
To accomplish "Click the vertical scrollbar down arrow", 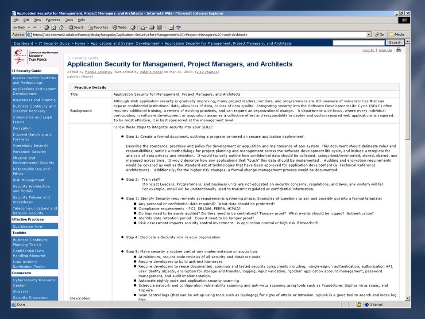I will pos(407,298).
